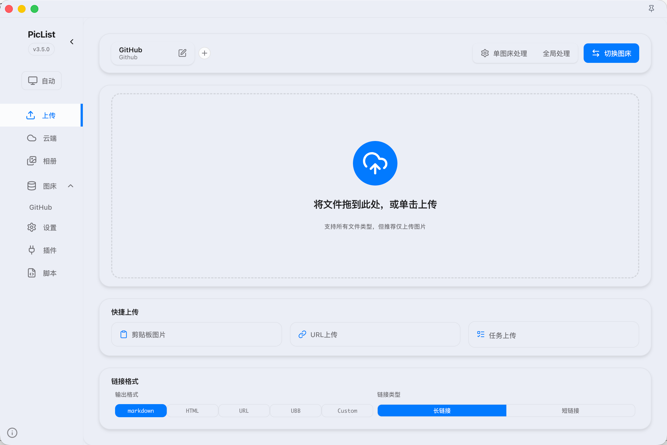This screenshot has height=445, width=667.
Task: Open the 相册 gallery section
Action: pos(41,161)
